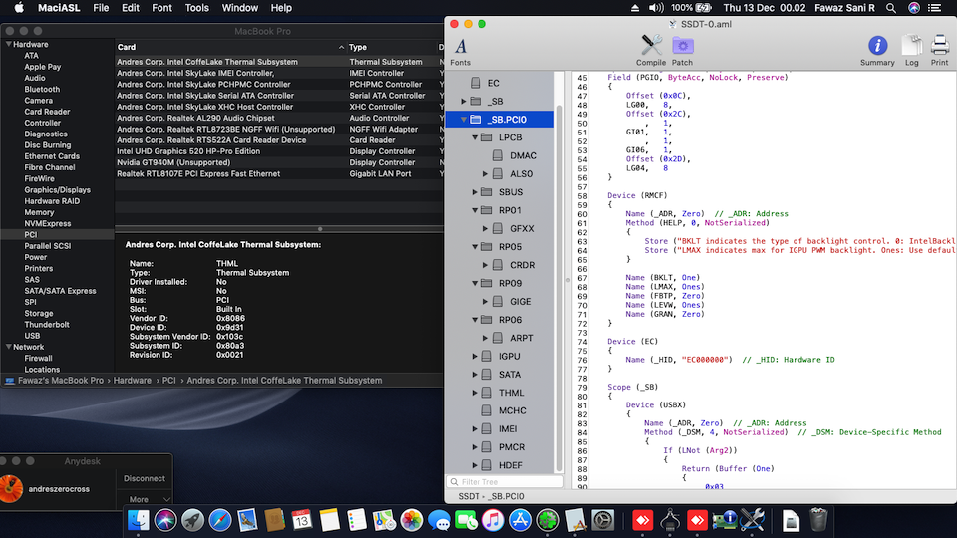This screenshot has width=957, height=538.
Task: Launch App Store from the Dock
Action: 520,519
